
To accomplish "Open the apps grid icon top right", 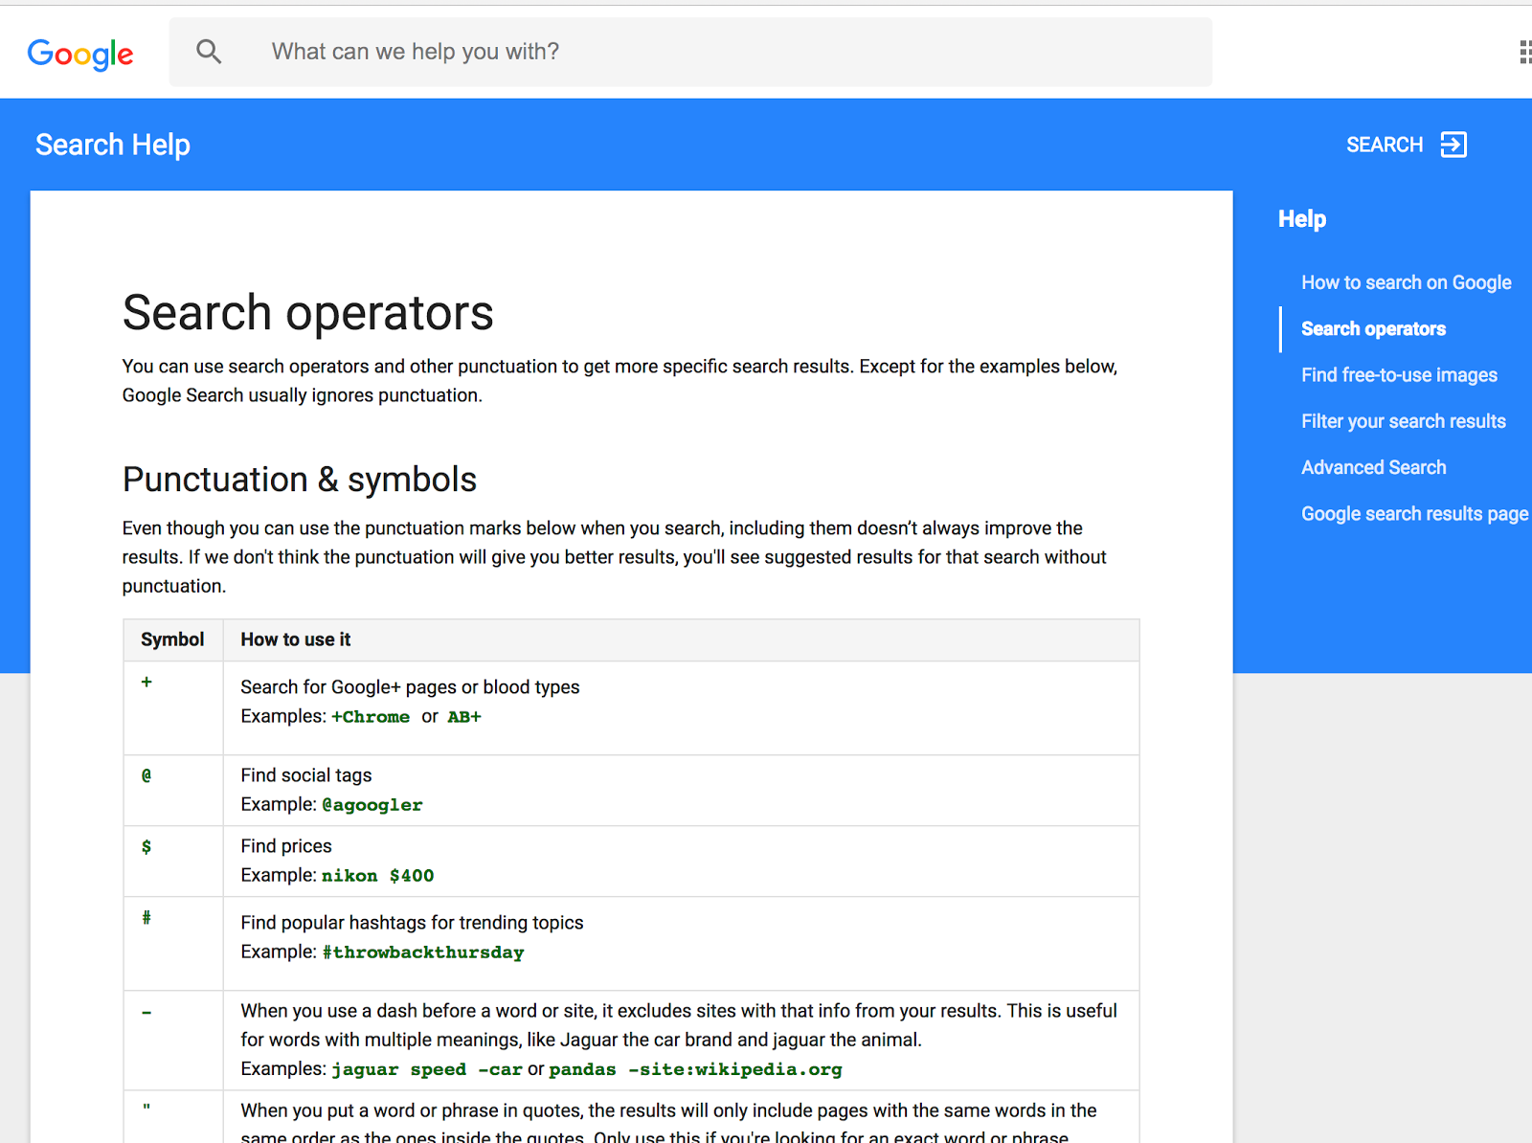I will [x=1524, y=52].
